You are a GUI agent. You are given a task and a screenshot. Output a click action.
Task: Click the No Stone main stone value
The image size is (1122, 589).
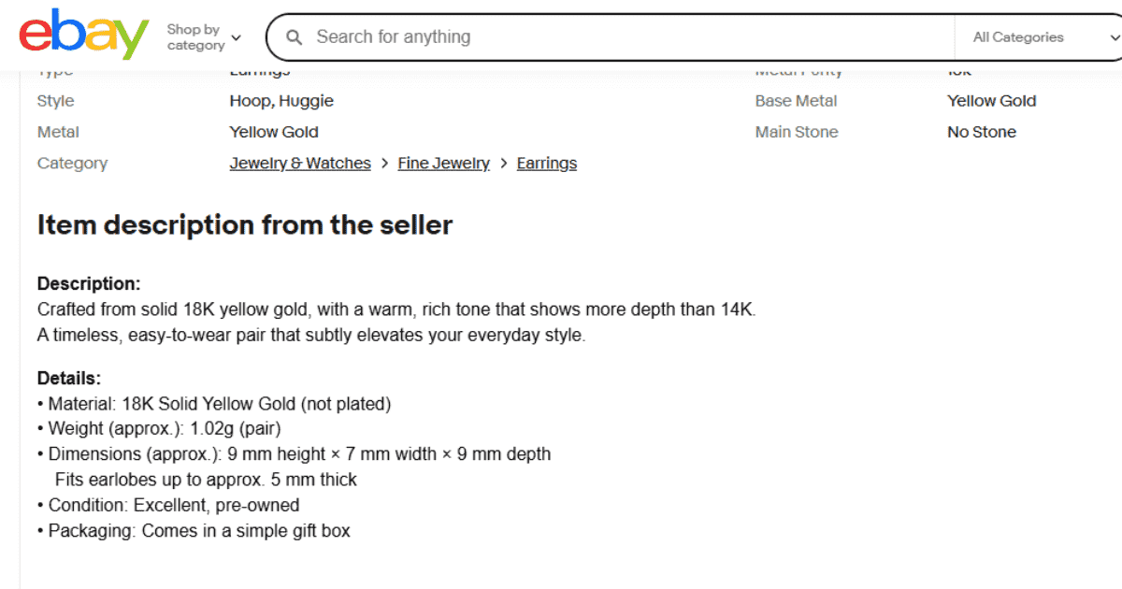click(x=981, y=132)
